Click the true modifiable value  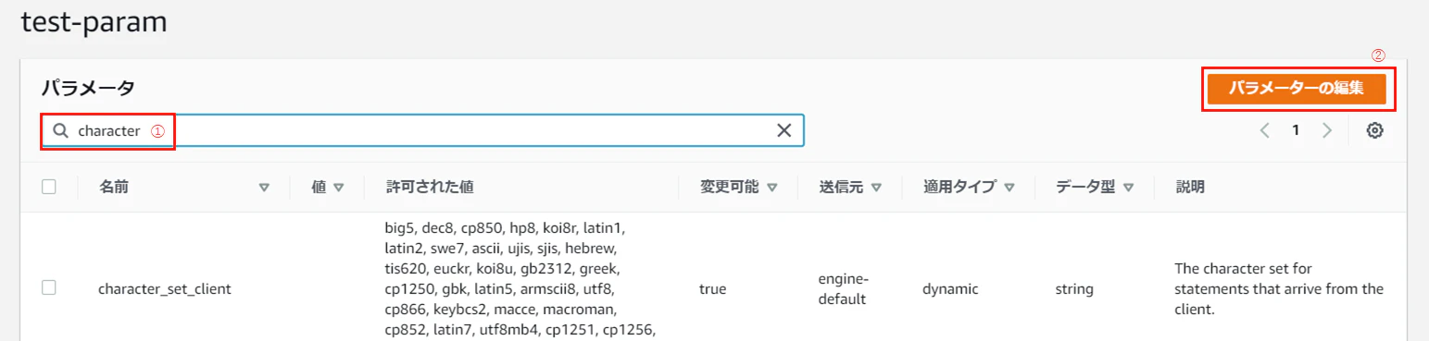(712, 289)
